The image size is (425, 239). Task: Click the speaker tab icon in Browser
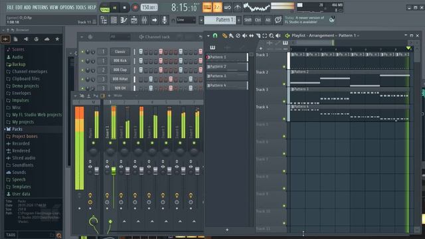26,39
